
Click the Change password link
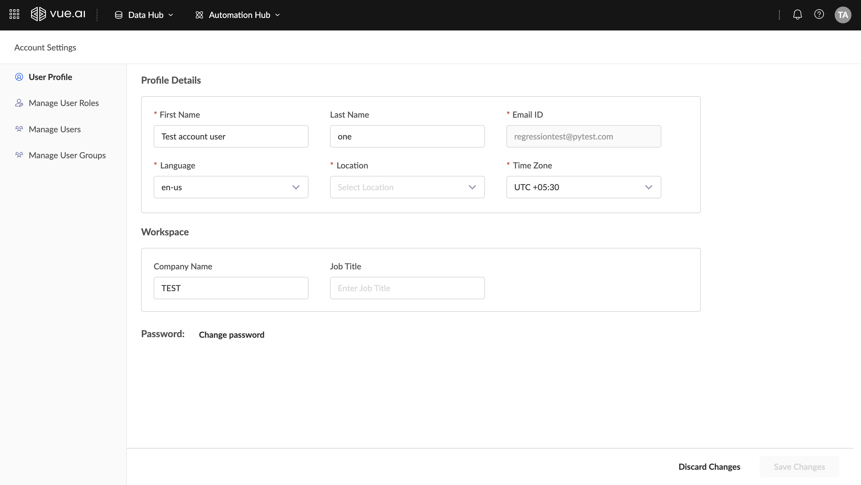tap(231, 335)
